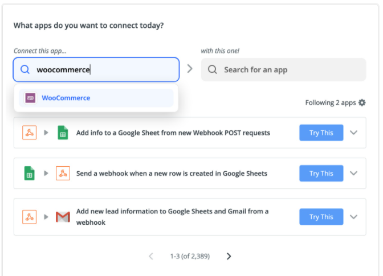The height and width of the screenshot is (276, 383).
Task: Open settings gear next to Following 2 apps
Action: click(362, 102)
